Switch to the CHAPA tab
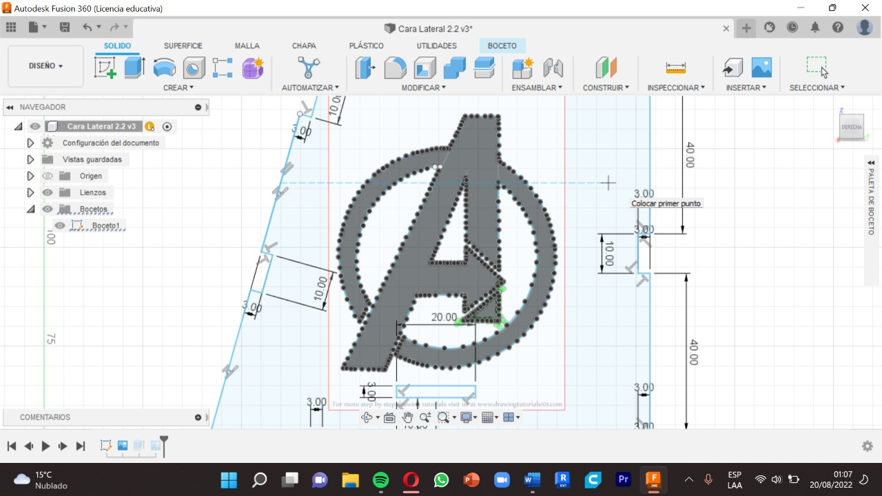882x496 pixels. 304,45
